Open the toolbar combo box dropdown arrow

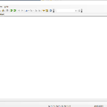tap(76, 11)
